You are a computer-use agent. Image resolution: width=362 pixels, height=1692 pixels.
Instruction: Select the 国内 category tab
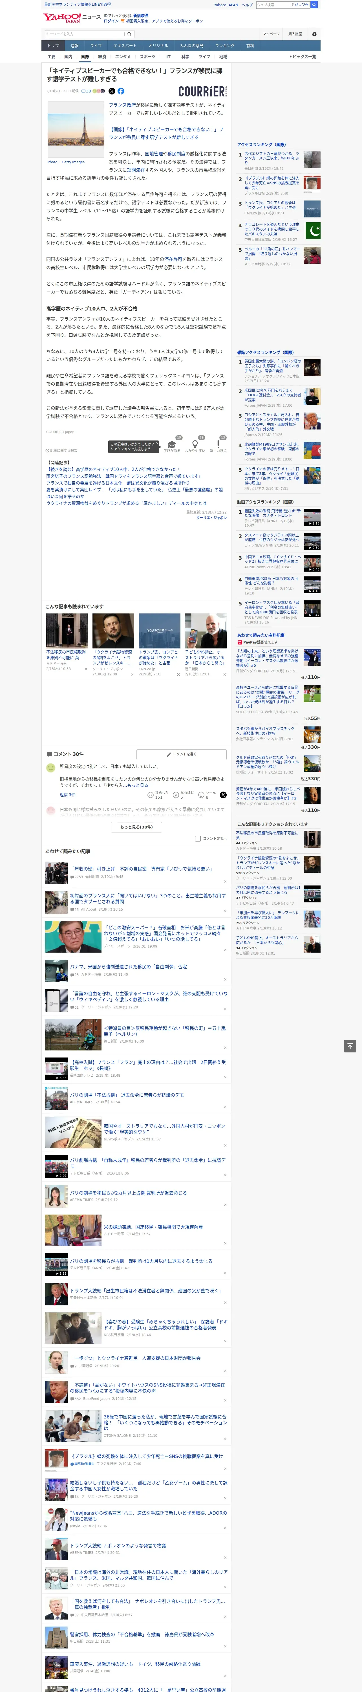[68, 56]
